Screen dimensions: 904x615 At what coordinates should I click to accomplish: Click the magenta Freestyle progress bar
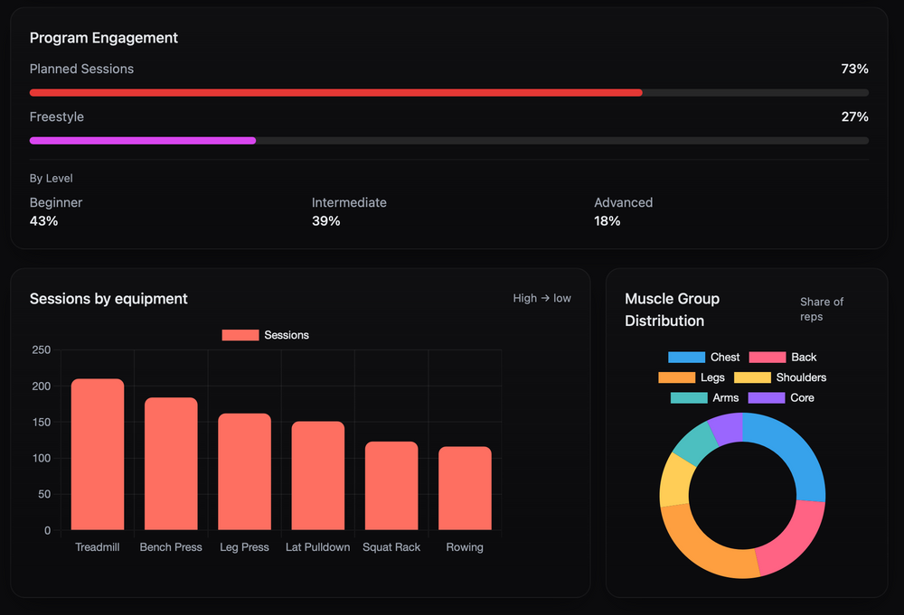(x=143, y=140)
